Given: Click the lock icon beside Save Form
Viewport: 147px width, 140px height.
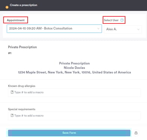Looking at the screenshot, I should (136, 133).
